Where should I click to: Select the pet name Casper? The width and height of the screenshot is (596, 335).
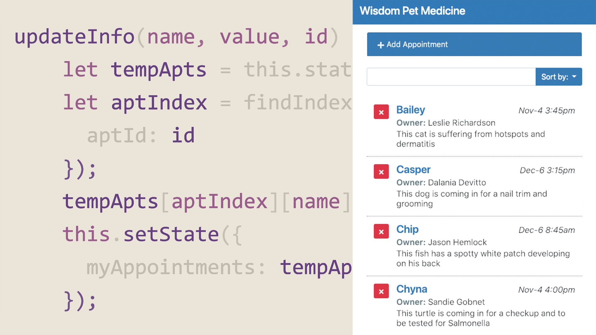tap(413, 170)
